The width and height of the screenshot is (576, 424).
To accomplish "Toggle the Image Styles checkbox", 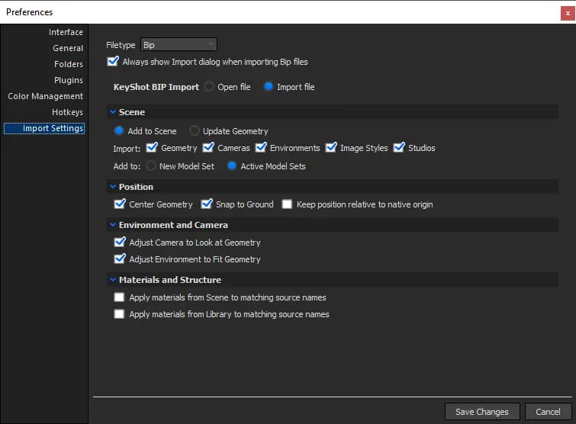I will pos(331,148).
